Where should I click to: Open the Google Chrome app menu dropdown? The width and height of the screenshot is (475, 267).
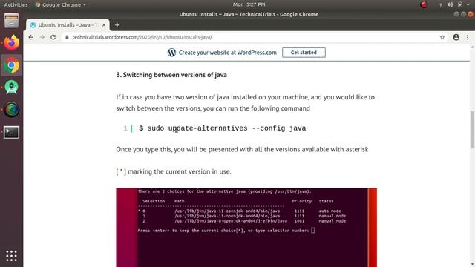tap(61, 4)
